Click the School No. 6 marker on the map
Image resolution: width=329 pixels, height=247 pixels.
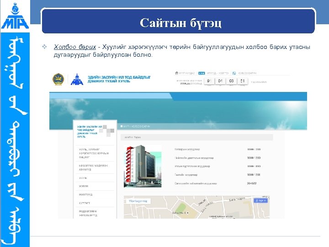pos(187,213)
